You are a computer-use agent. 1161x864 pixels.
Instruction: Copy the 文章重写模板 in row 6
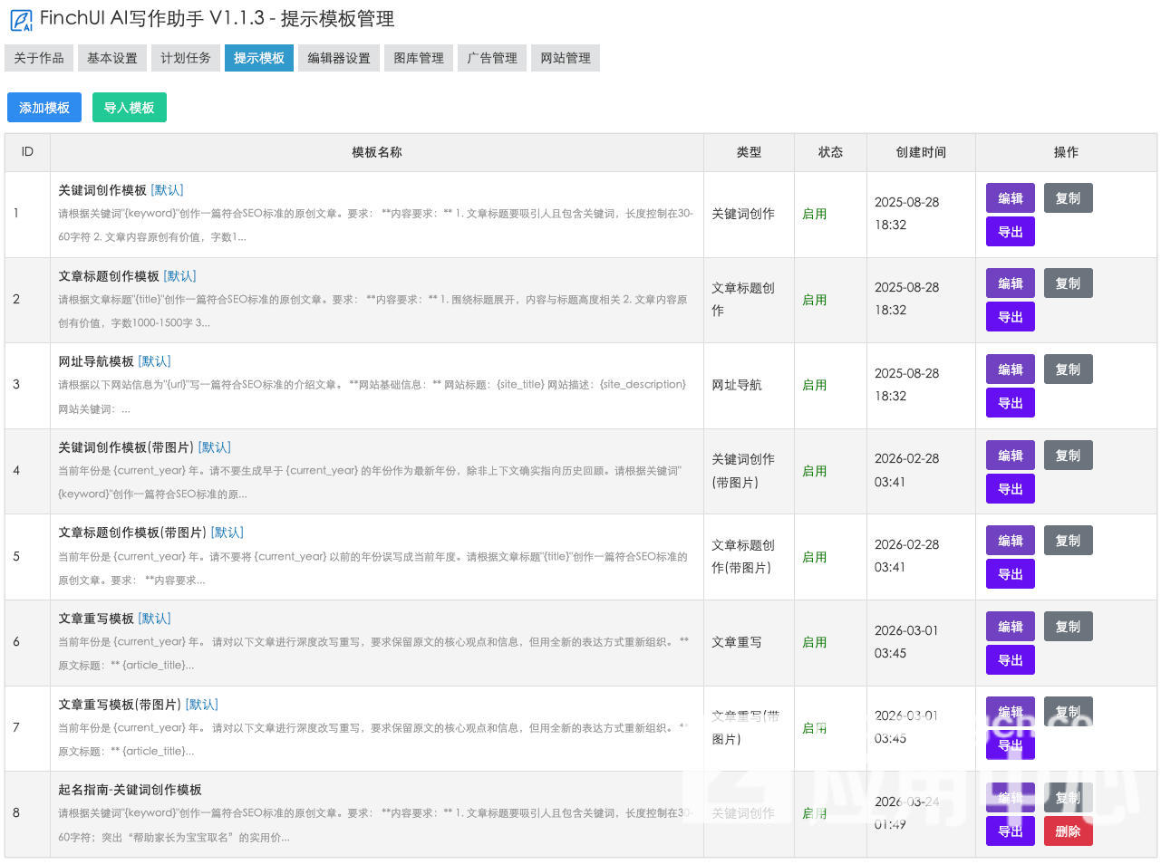(x=1068, y=627)
